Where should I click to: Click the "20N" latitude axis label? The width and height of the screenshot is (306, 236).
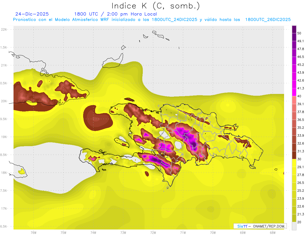(4, 101)
